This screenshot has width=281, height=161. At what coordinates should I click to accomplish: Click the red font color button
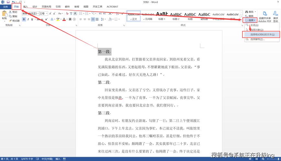(x=64, y=19)
